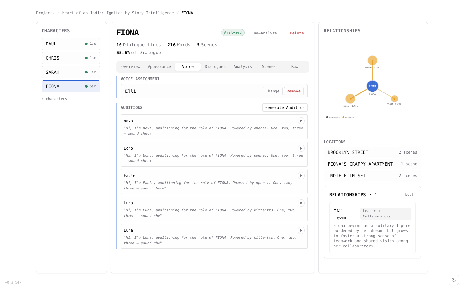Click the blue FIONA node in graph
Viewport: 464px width, 290px height.
click(x=372, y=86)
